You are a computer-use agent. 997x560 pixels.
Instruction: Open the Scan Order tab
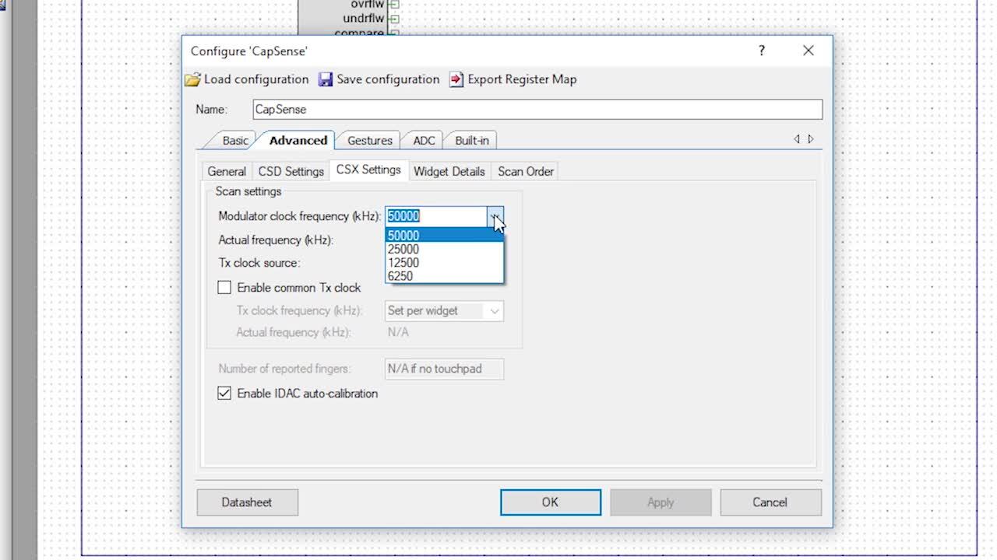tap(525, 171)
